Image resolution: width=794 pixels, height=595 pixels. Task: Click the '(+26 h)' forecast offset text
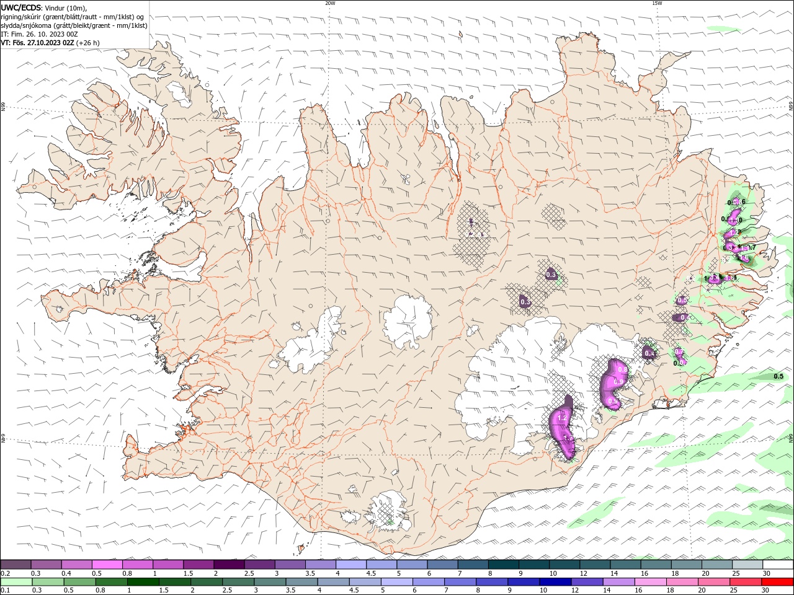pos(87,43)
